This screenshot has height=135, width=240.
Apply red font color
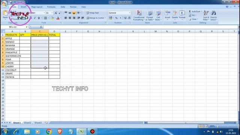tap(58, 18)
